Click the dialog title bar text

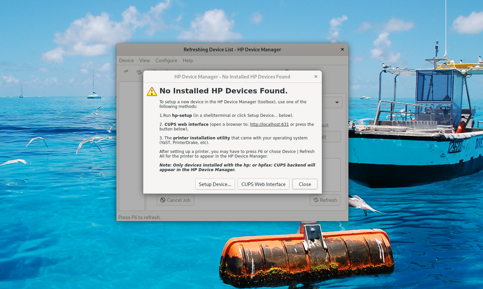[232, 77]
